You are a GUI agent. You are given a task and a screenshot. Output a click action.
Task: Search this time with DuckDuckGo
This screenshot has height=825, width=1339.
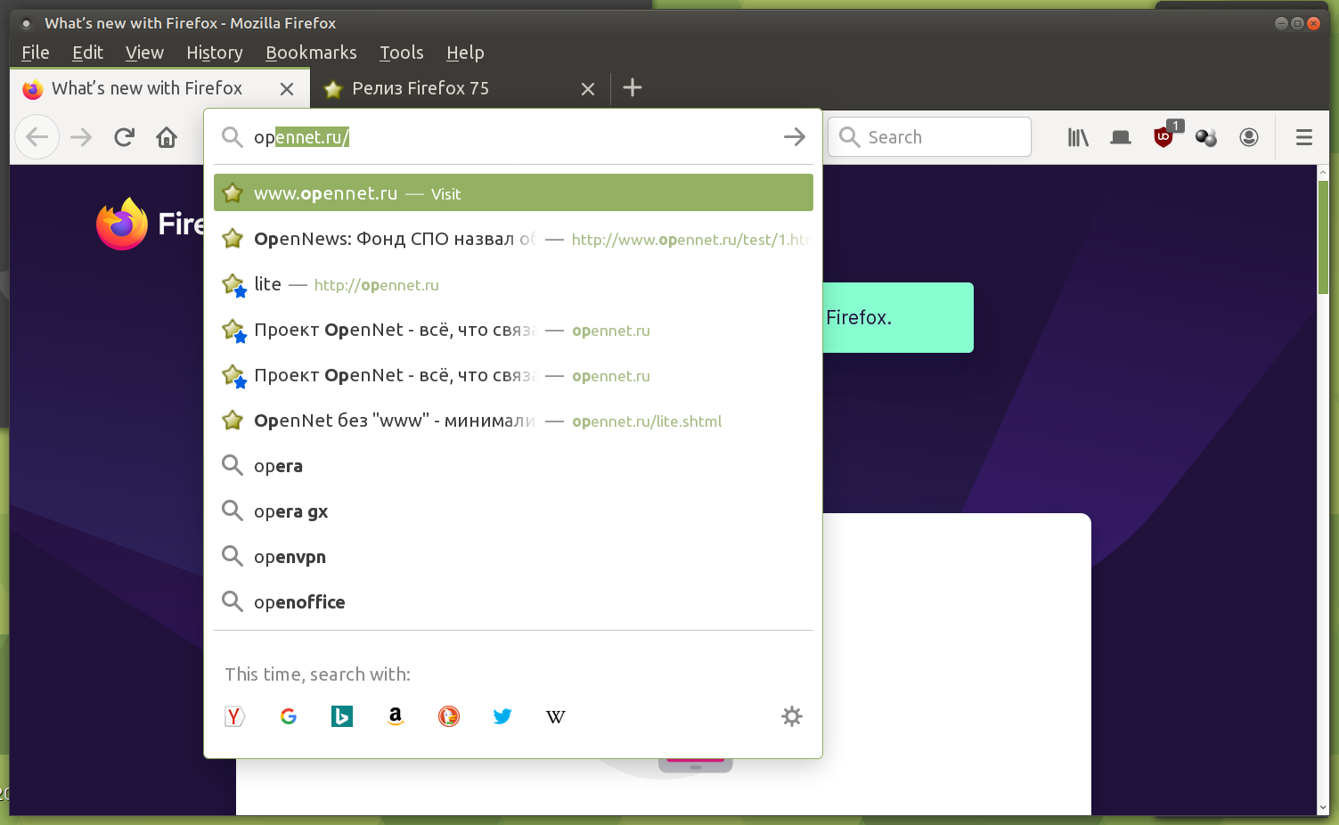[449, 716]
